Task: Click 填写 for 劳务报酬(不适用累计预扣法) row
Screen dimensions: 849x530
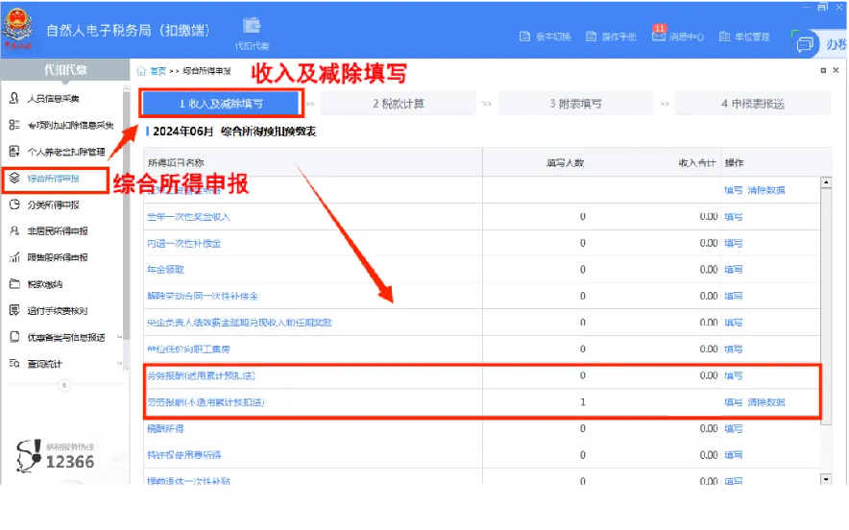Action: coord(733,401)
